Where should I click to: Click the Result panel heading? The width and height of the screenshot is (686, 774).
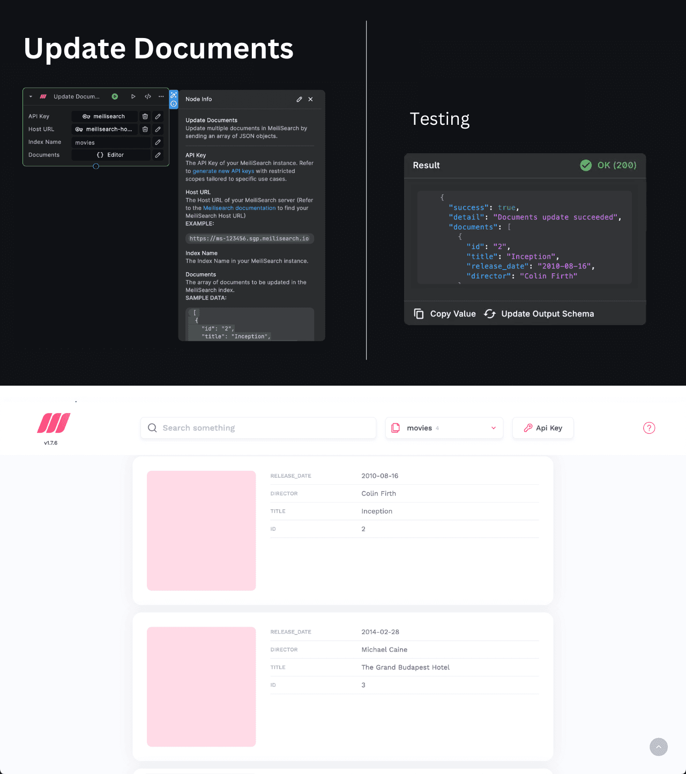click(x=427, y=166)
